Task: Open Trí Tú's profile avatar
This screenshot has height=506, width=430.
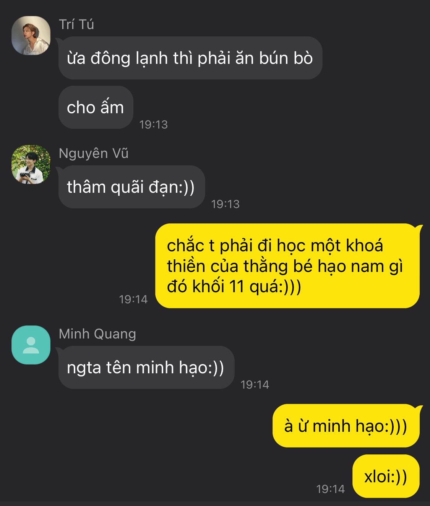Action: click(x=31, y=36)
